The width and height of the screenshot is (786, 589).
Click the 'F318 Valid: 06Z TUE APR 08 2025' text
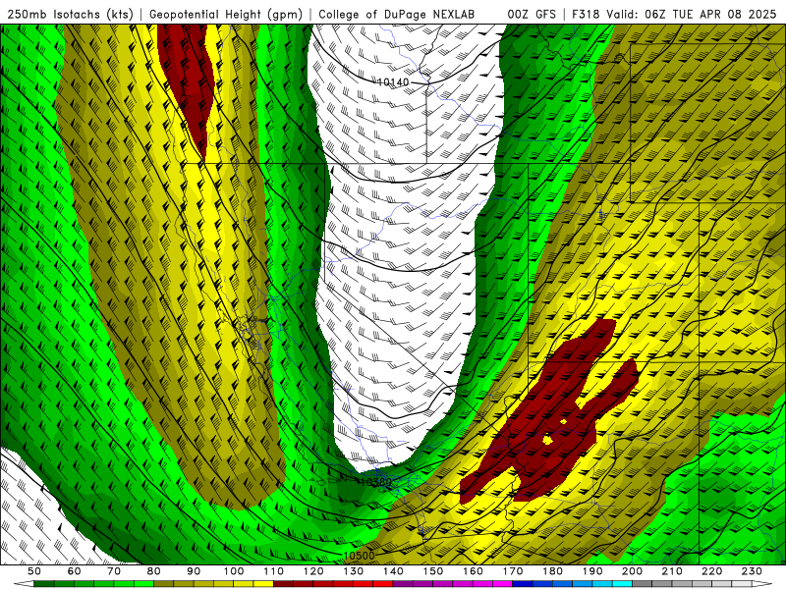pos(674,14)
